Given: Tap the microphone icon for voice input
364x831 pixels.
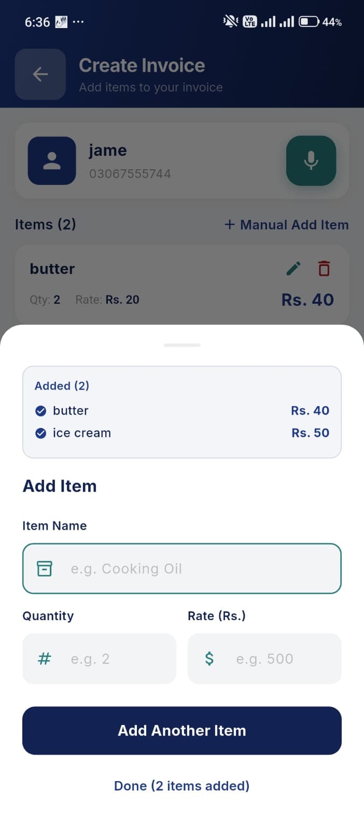Looking at the screenshot, I should click(311, 161).
